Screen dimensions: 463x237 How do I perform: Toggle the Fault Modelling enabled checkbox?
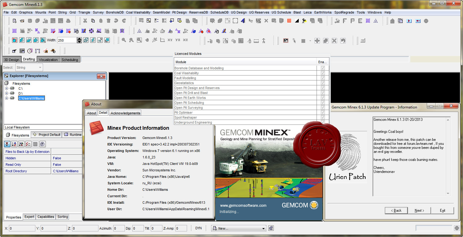click(323, 78)
